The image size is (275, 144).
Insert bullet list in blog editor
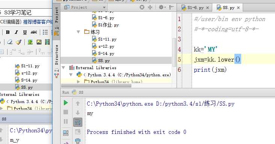[x=45, y=32]
